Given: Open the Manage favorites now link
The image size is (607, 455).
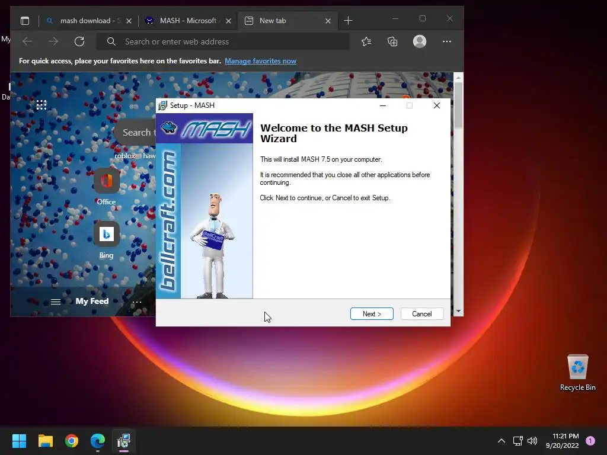Looking at the screenshot, I should pyautogui.click(x=260, y=61).
